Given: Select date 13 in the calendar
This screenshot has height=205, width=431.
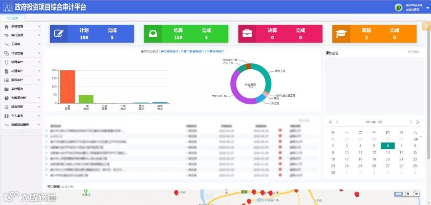Looking at the screenshot, I should coord(388,152).
